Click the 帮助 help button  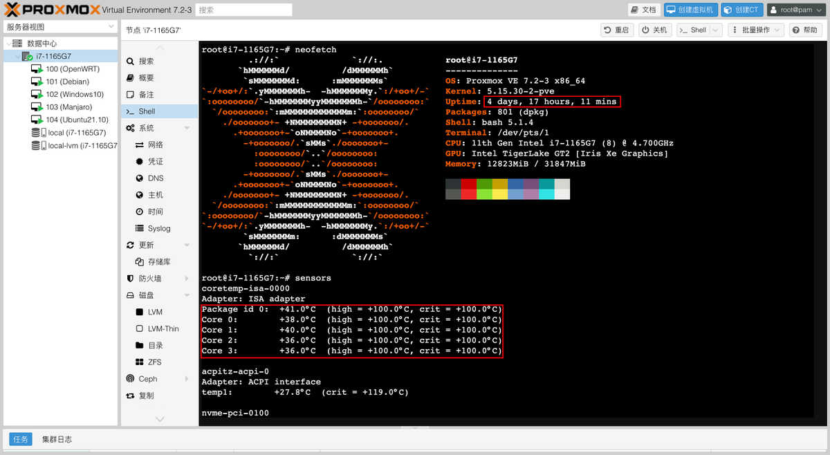pyautogui.click(x=805, y=30)
